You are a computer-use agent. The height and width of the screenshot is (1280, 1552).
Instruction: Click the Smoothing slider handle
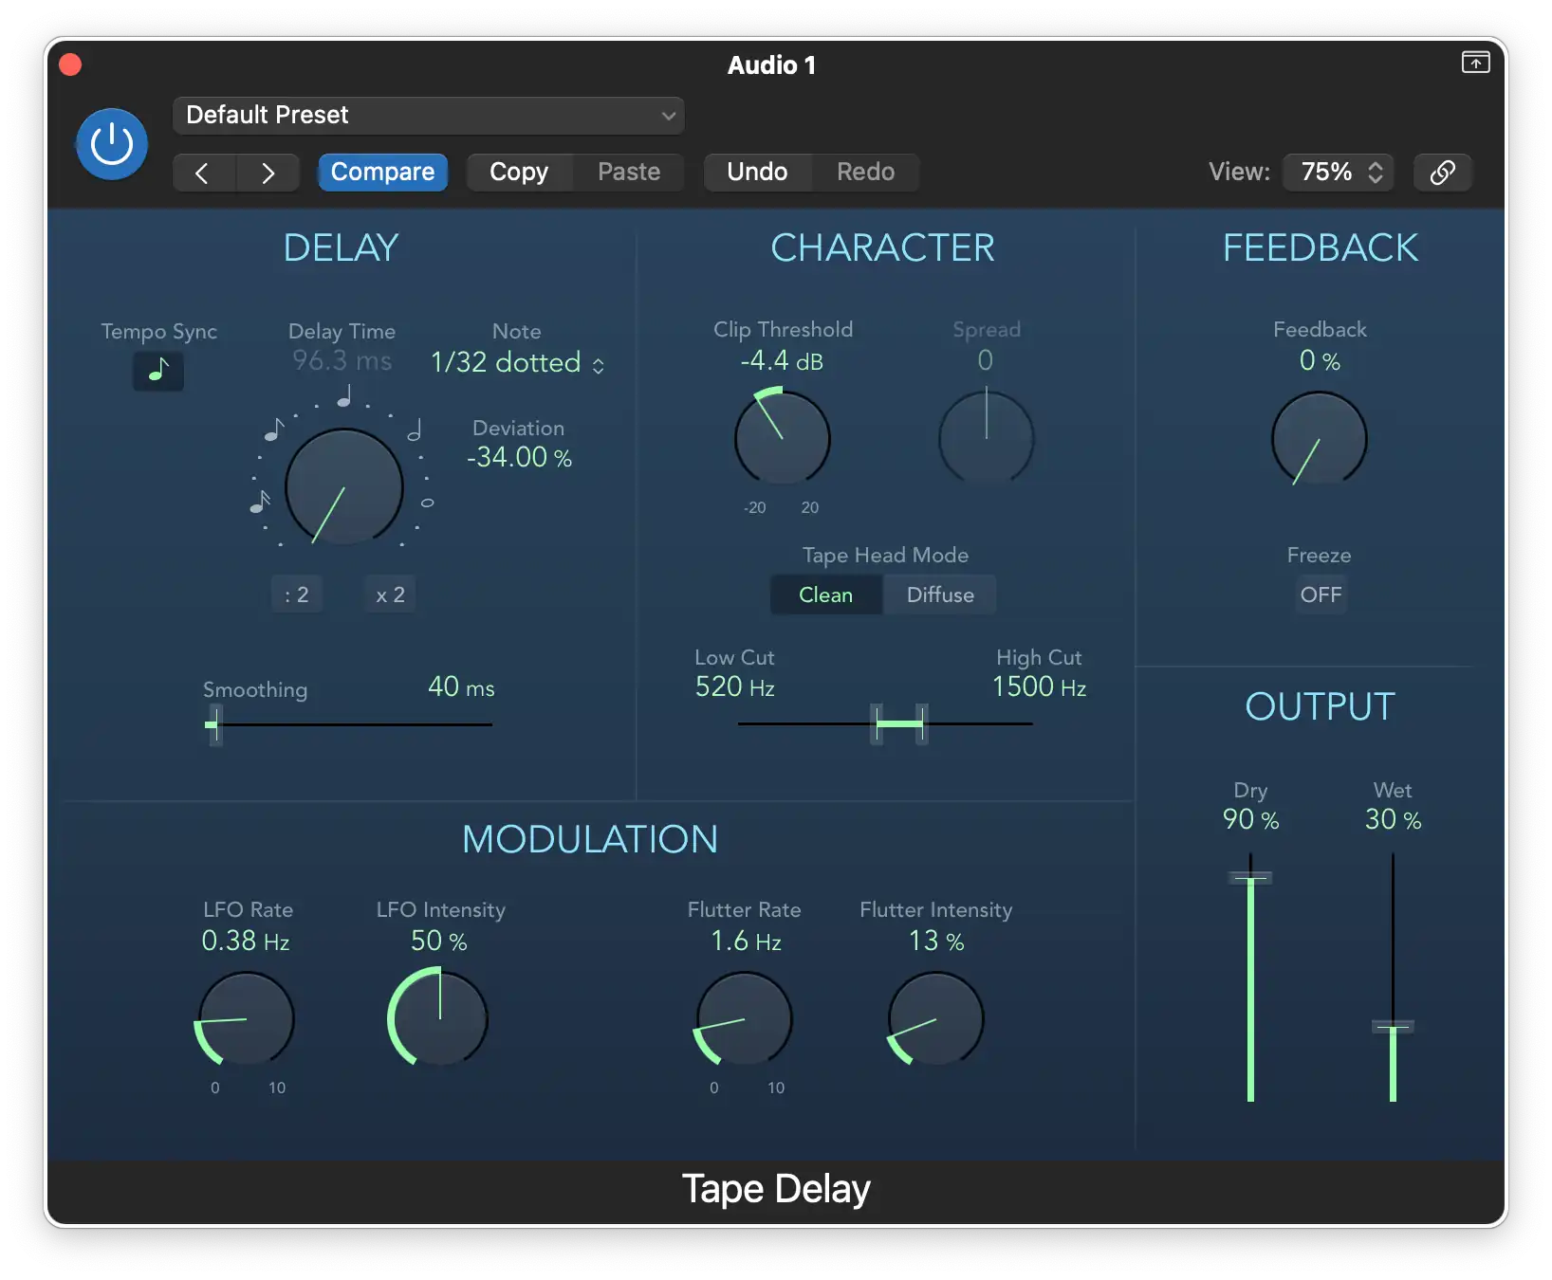(x=215, y=725)
